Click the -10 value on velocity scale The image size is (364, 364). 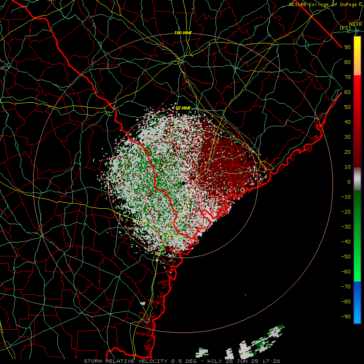coord(346,197)
